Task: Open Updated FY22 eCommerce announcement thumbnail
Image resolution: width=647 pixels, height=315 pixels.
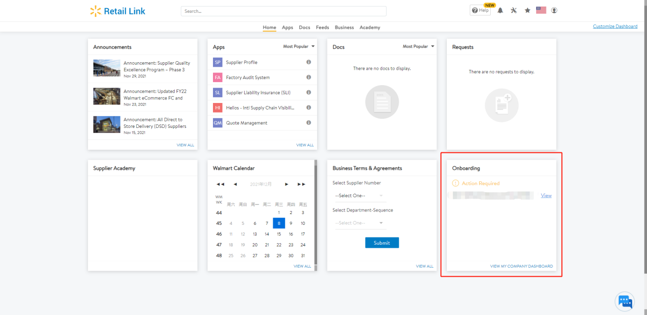Action: 107,96
